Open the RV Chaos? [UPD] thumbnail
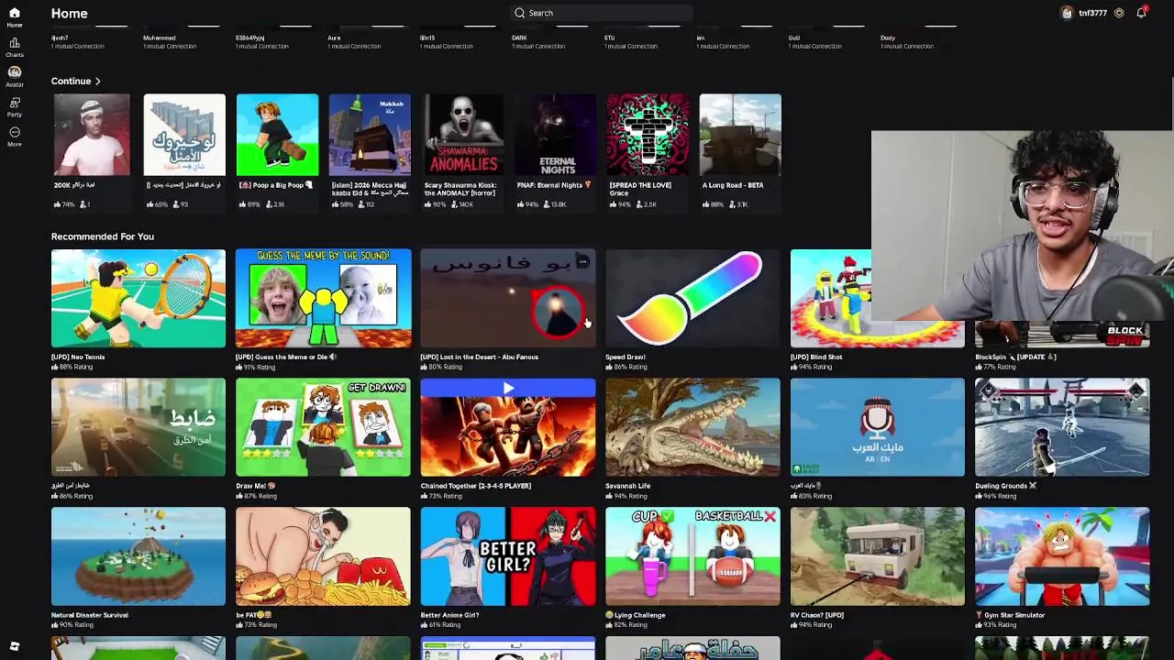The width and height of the screenshot is (1174, 660). point(878,556)
